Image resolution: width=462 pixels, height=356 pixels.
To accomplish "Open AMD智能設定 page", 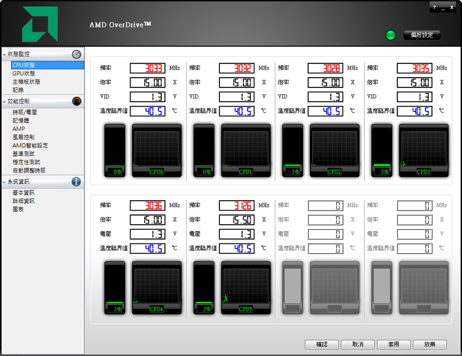I will pyautogui.click(x=30, y=145).
